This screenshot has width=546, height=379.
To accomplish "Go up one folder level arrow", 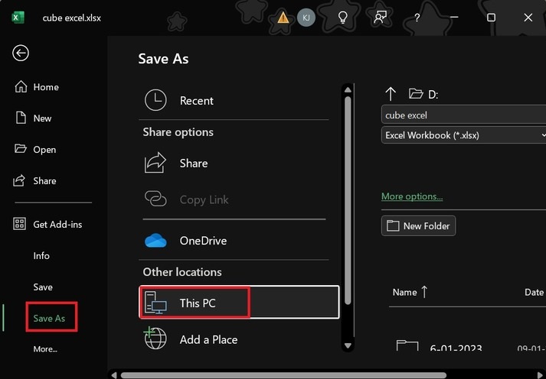I will click(x=391, y=94).
